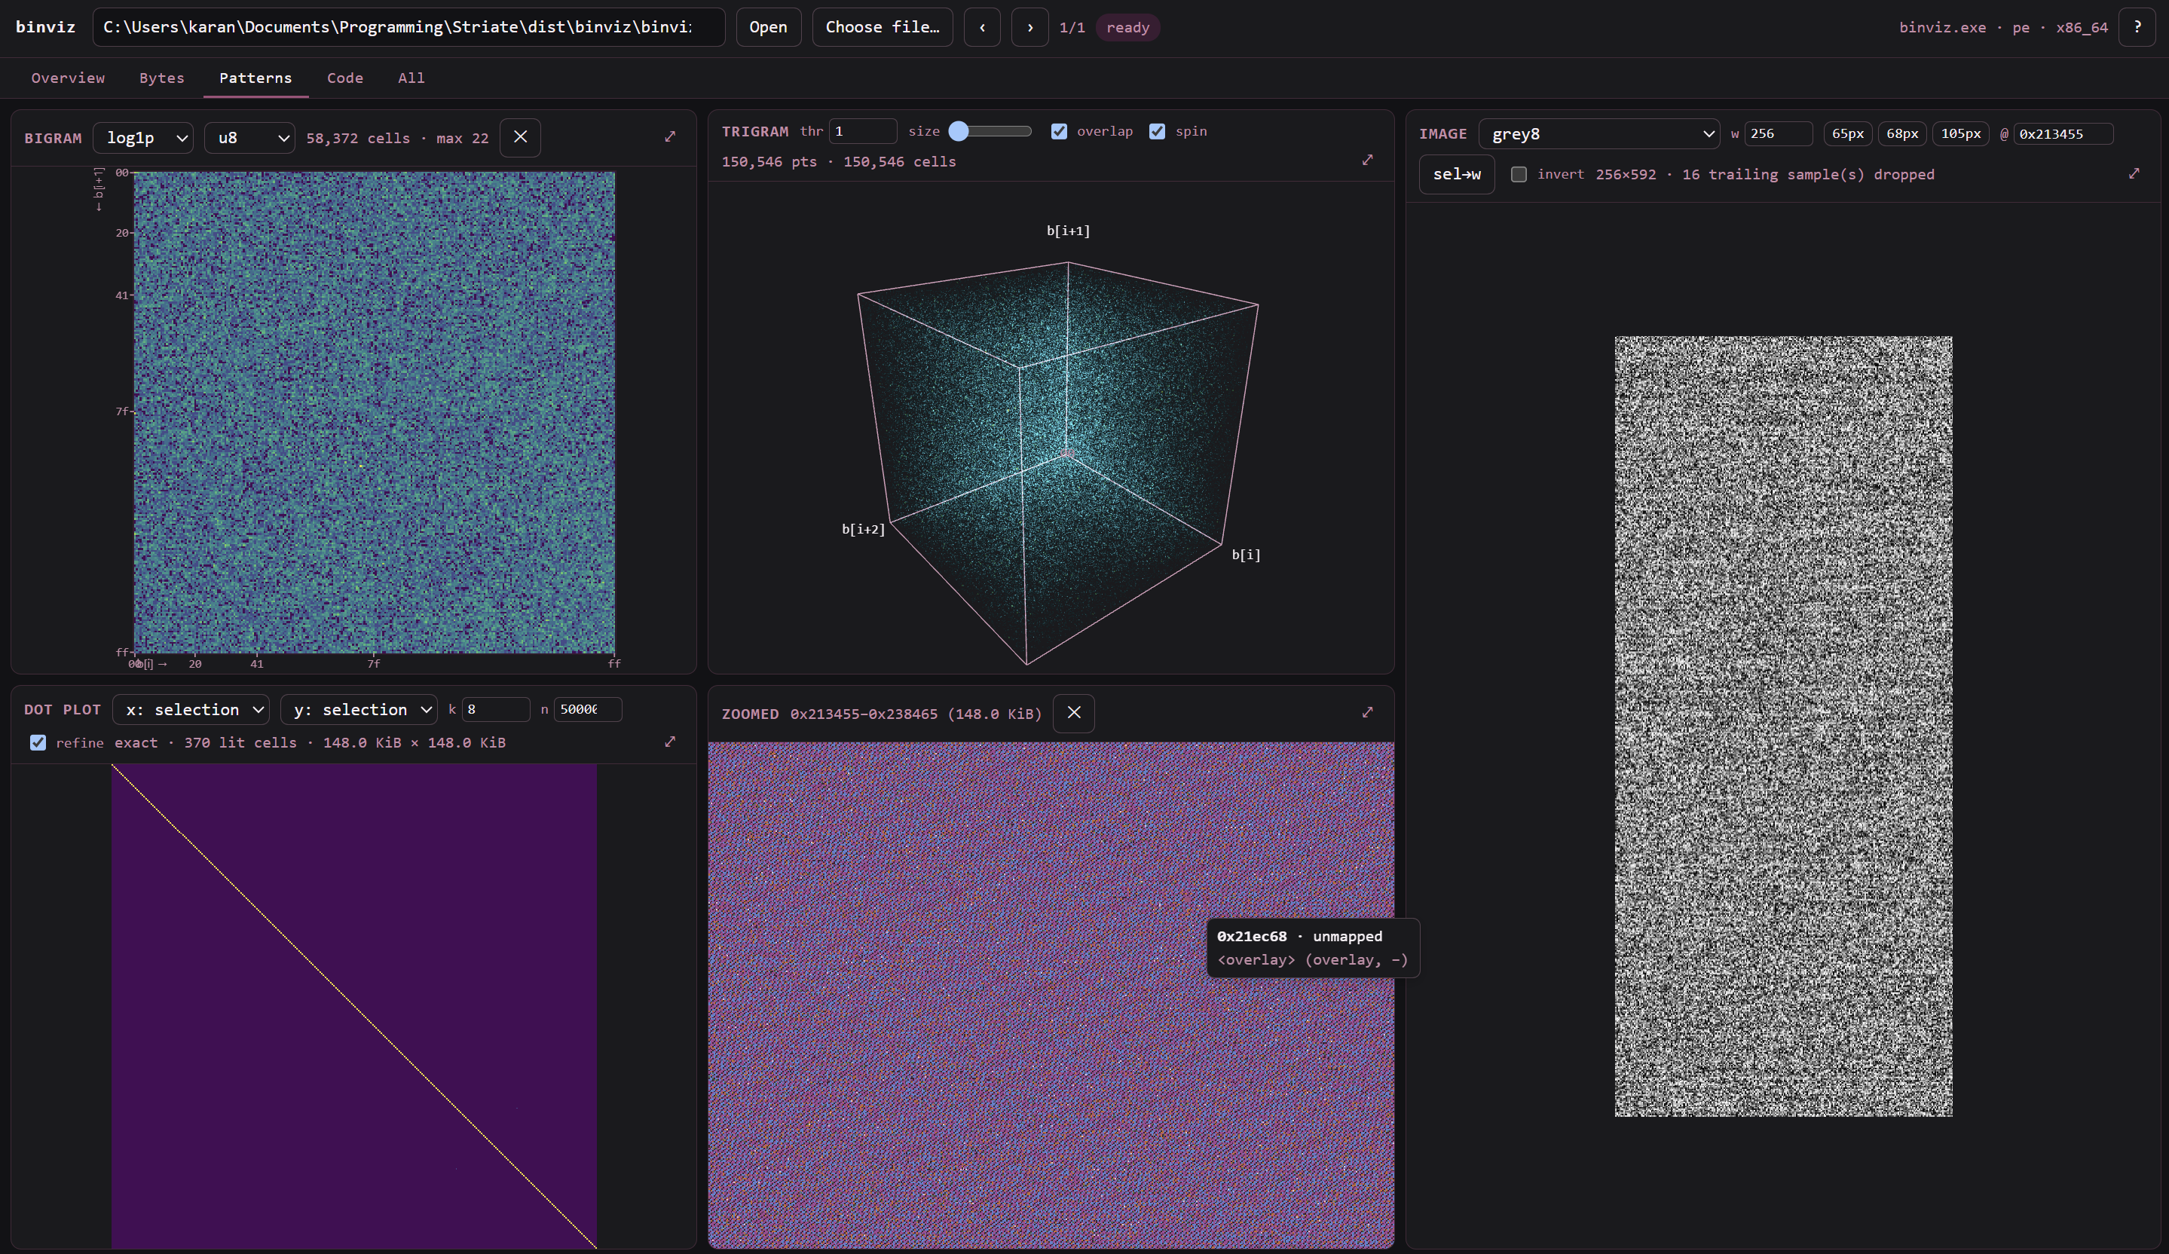Image resolution: width=2169 pixels, height=1254 pixels.
Task: Click the image offset 0x213455 field
Action: [2063, 133]
